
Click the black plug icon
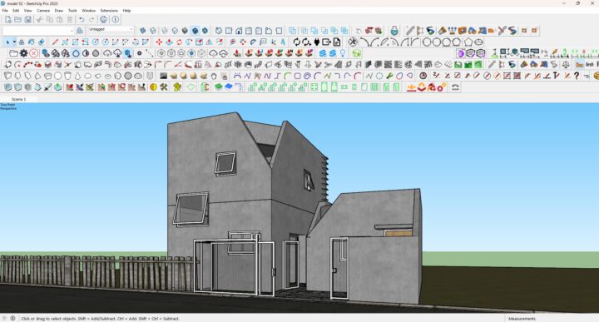coord(317,42)
